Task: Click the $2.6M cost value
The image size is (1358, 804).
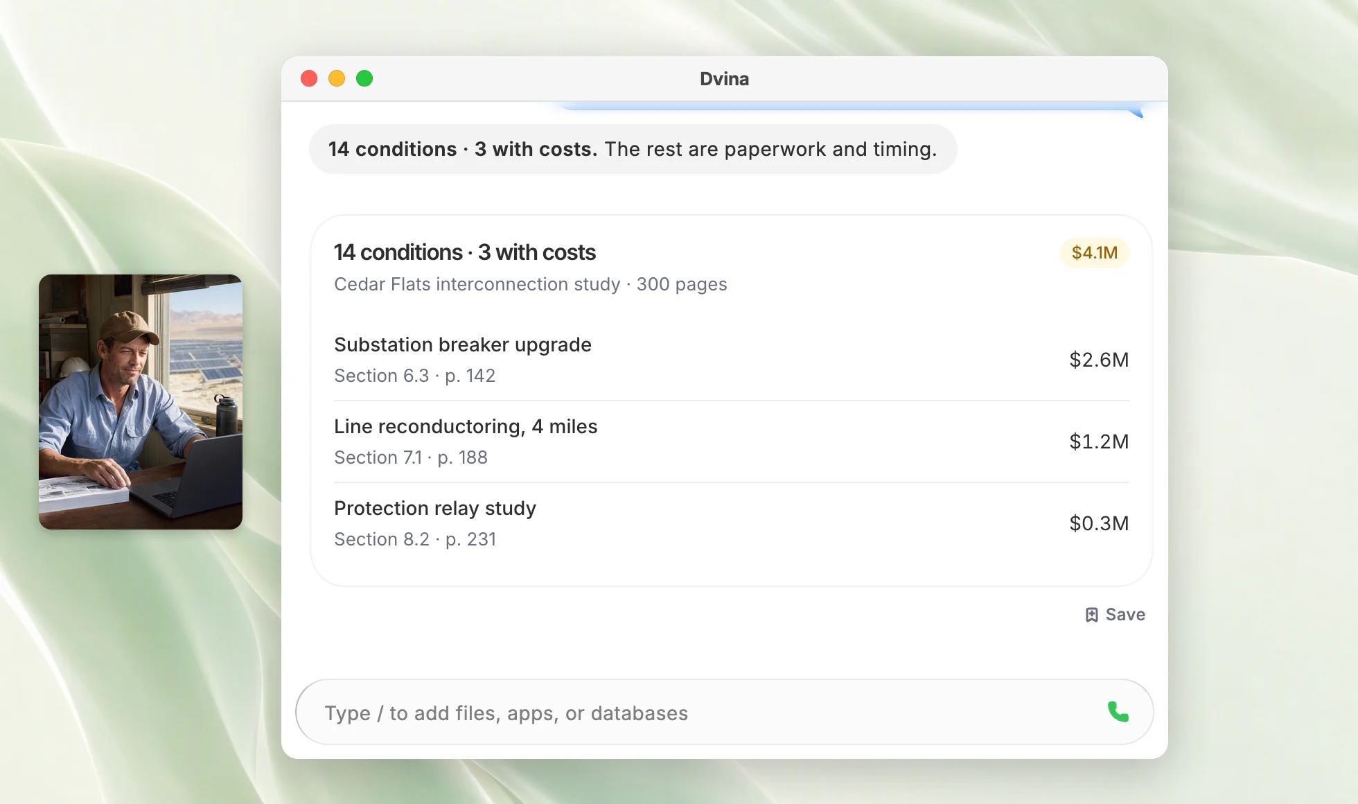Action: [x=1099, y=360]
